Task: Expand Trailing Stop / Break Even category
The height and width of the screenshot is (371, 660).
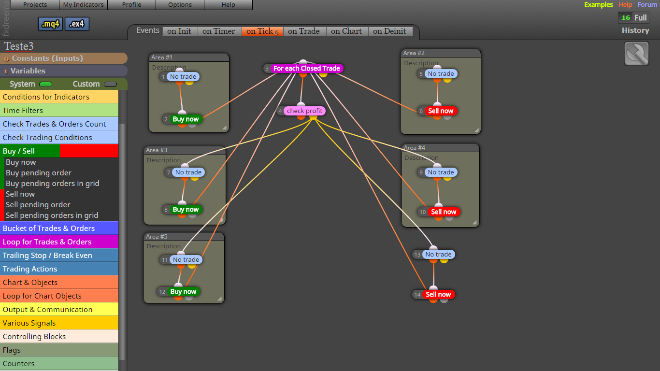Action: click(x=59, y=256)
